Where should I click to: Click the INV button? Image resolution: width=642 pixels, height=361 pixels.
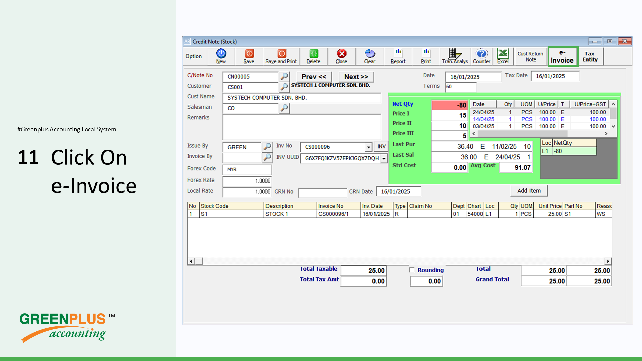(x=381, y=146)
